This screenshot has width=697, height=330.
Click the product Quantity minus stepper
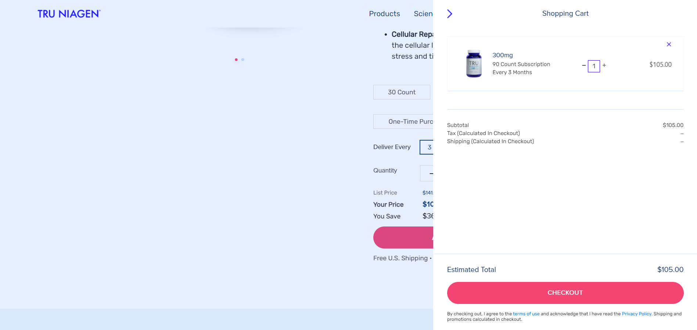[x=431, y=173]
